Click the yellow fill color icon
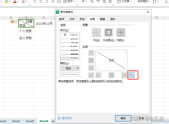Screen dimensions: 169x124 click(x=6, y=1)
